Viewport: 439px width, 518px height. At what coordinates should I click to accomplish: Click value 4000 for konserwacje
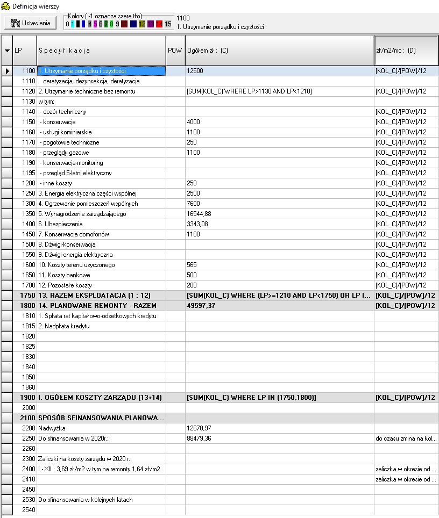click(x=280, y=122)
